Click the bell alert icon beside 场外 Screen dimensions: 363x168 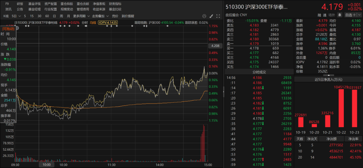pyautogui.click(x=339, y=15)
